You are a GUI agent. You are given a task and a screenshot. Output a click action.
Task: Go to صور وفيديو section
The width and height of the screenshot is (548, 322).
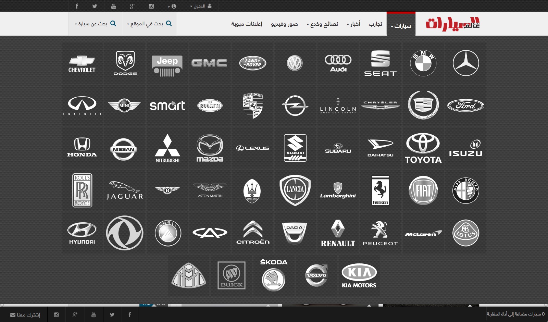coord(284,24)
